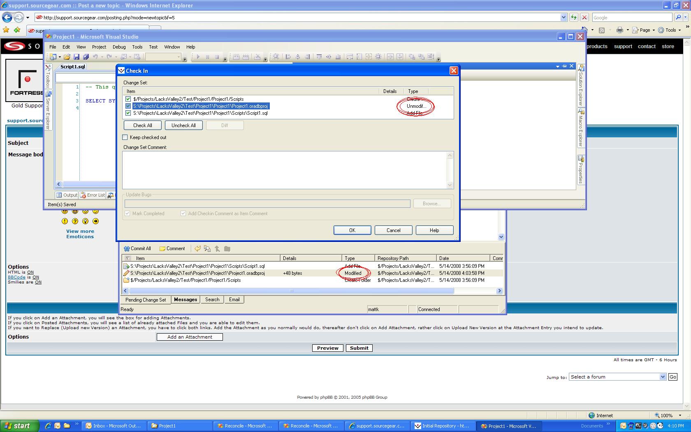The image size is (691, 432).
Task: Click the Stop debugging square icon
Action: tap(217, 57)
